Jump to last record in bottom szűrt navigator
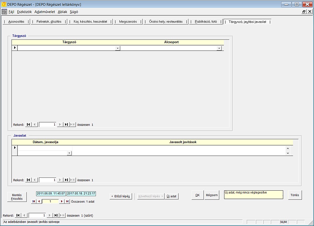314x226 pixels. click(56, 215)
